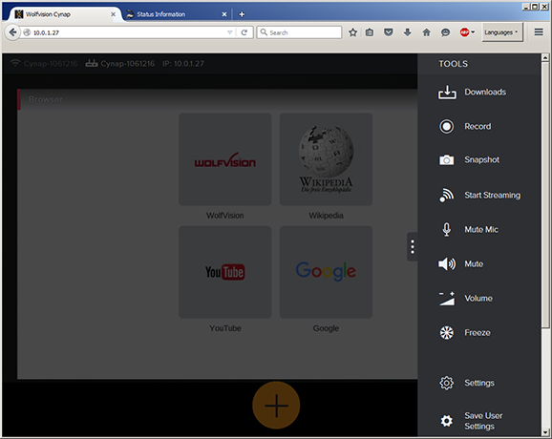Click the WLAN Cynap-1061216 status

click(x=44, y=64)
